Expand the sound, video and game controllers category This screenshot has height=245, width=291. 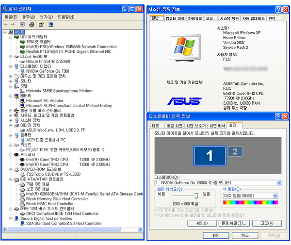[11, 115]
